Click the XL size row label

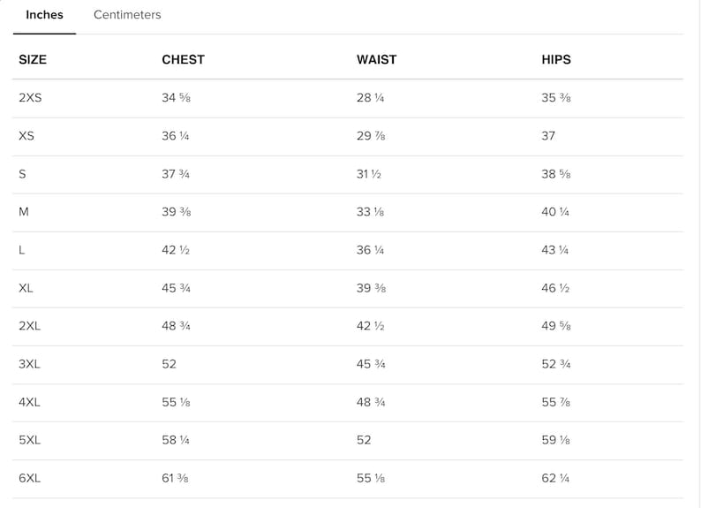(26, 288)
